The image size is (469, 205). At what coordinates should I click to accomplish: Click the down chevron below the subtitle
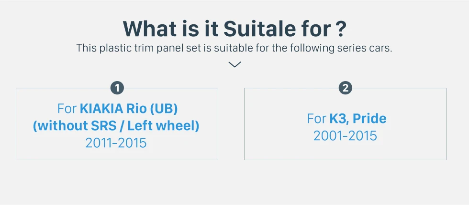coord(234,64)
